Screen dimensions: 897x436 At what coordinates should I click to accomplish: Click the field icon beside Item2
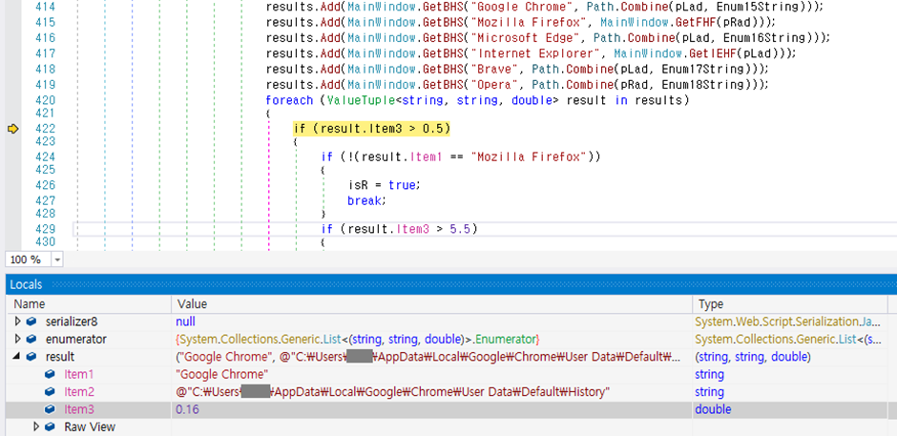pyautogui.click(x=51, y=392)
